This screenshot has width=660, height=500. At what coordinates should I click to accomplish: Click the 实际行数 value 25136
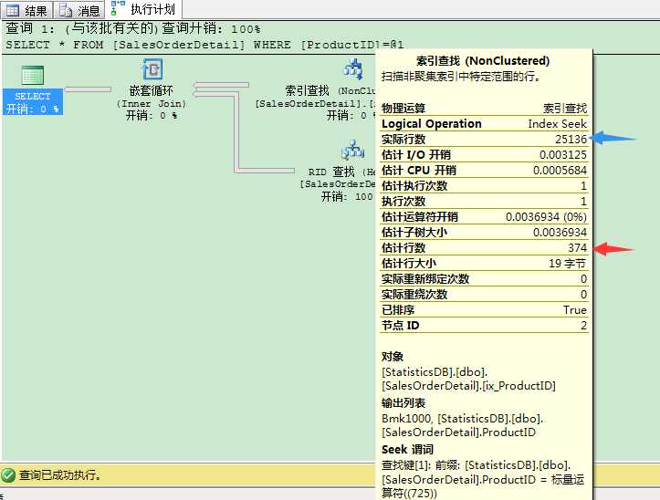[571, 140]
